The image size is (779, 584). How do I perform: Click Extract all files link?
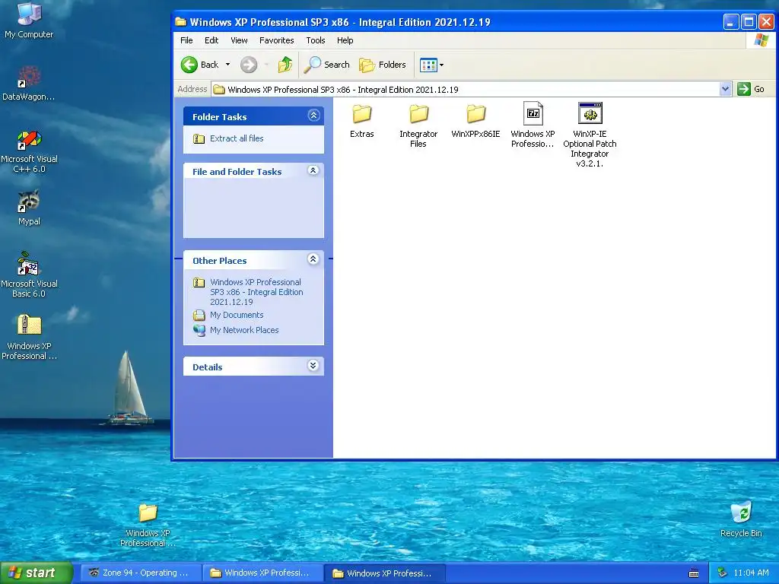click(237, 138)
